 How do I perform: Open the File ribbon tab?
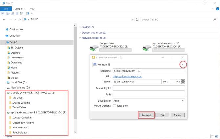pyautogui.click(x=6, y=9)
